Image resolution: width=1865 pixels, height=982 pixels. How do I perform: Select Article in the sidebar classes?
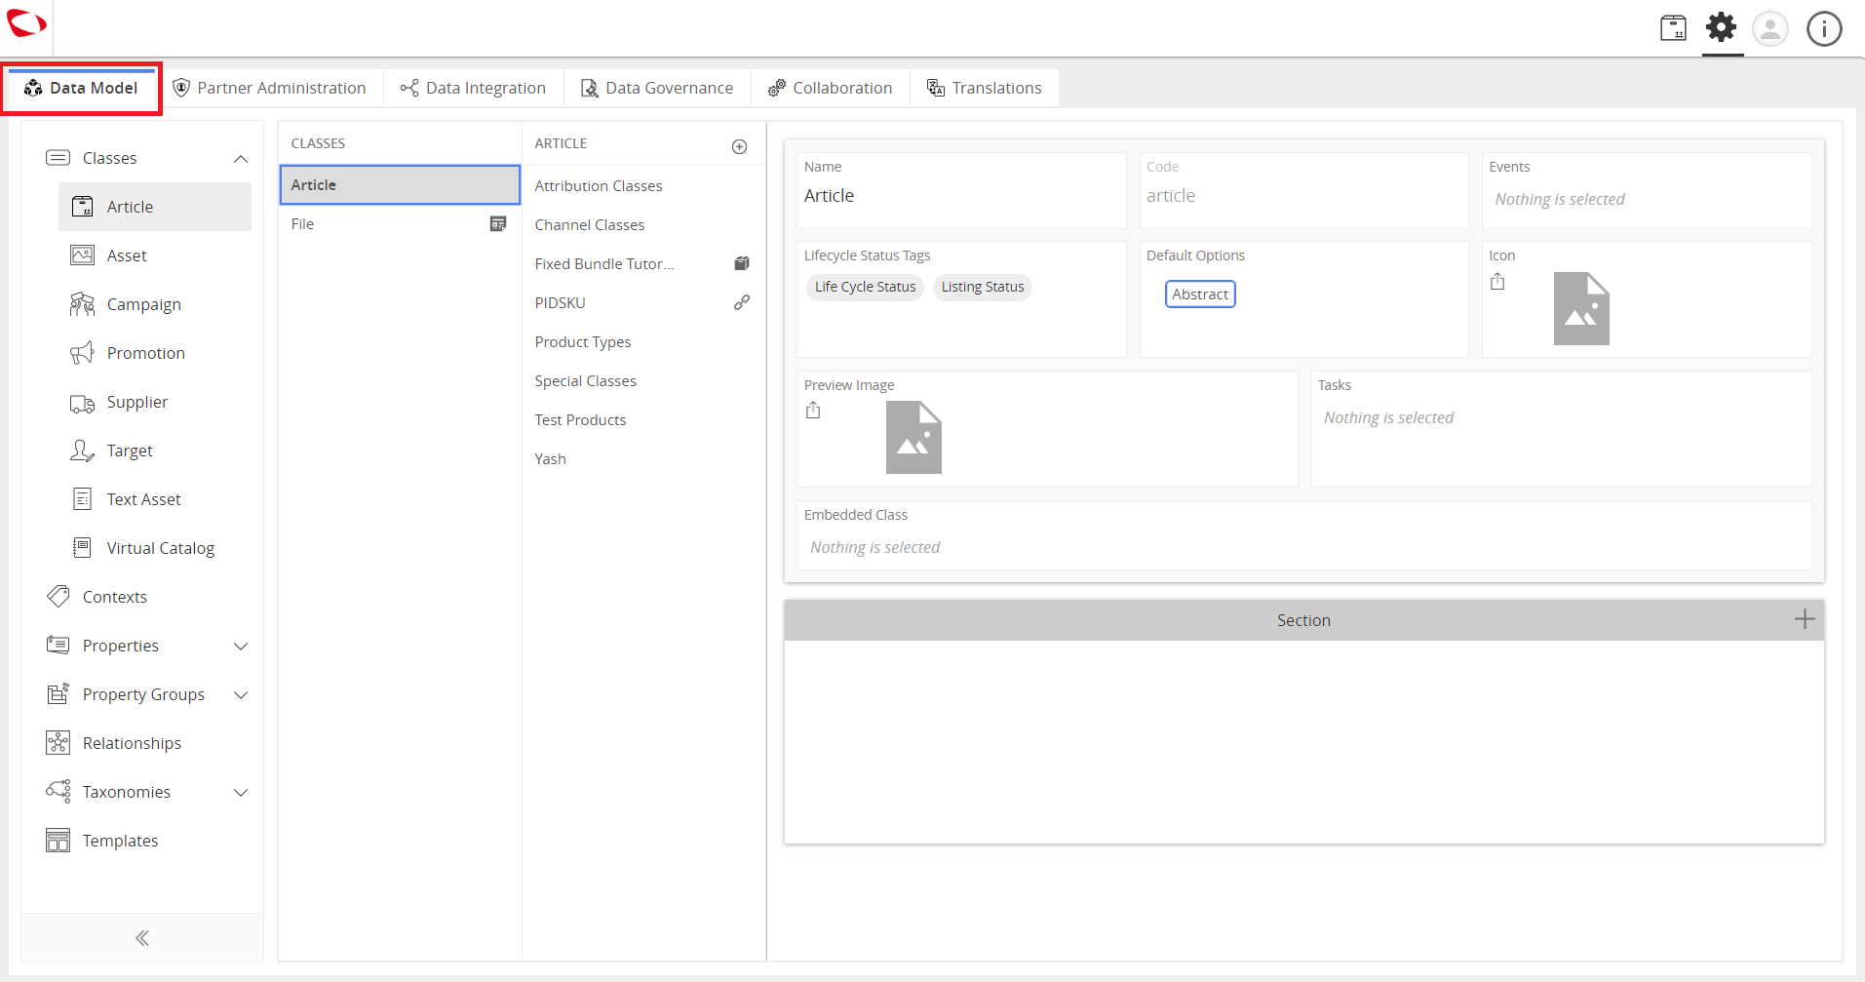pyautogui.click(x=155, y=207)
